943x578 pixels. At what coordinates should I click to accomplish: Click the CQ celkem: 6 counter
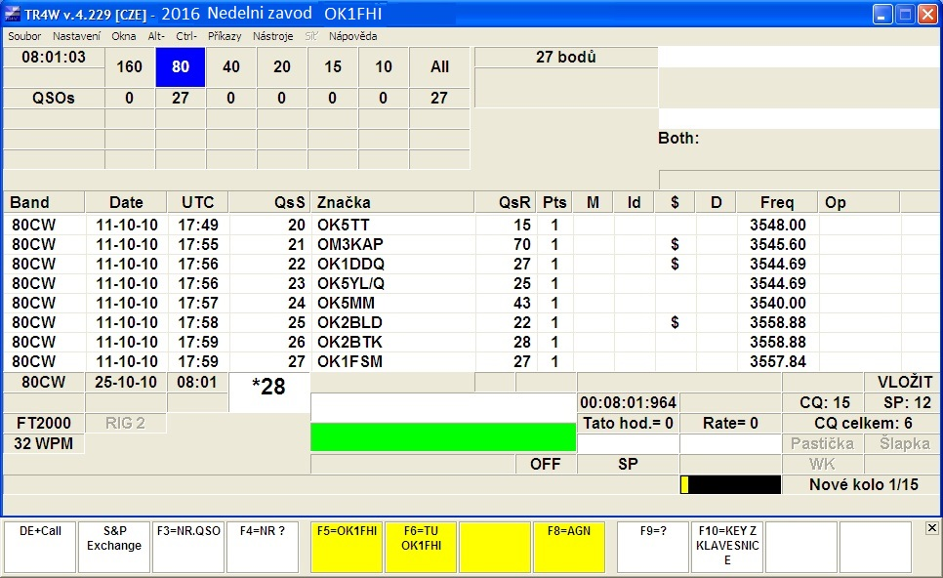[x=863, y=423]
